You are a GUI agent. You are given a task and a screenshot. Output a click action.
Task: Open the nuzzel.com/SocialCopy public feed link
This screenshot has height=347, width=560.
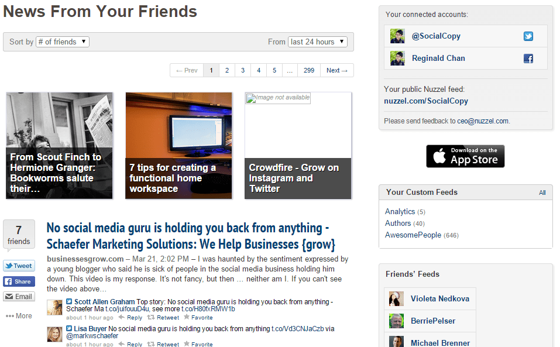click(x=426, y=101)
